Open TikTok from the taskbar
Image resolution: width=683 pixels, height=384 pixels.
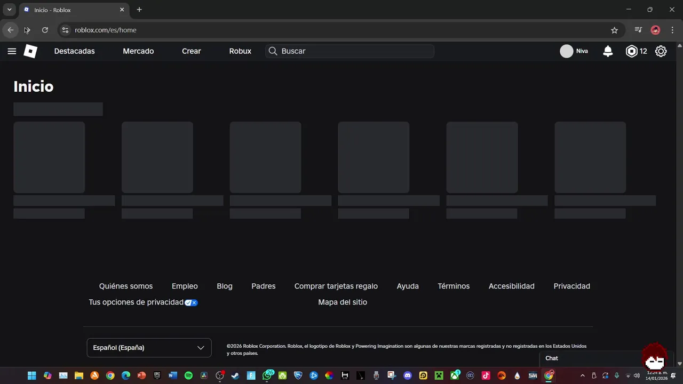click(486, 375)
